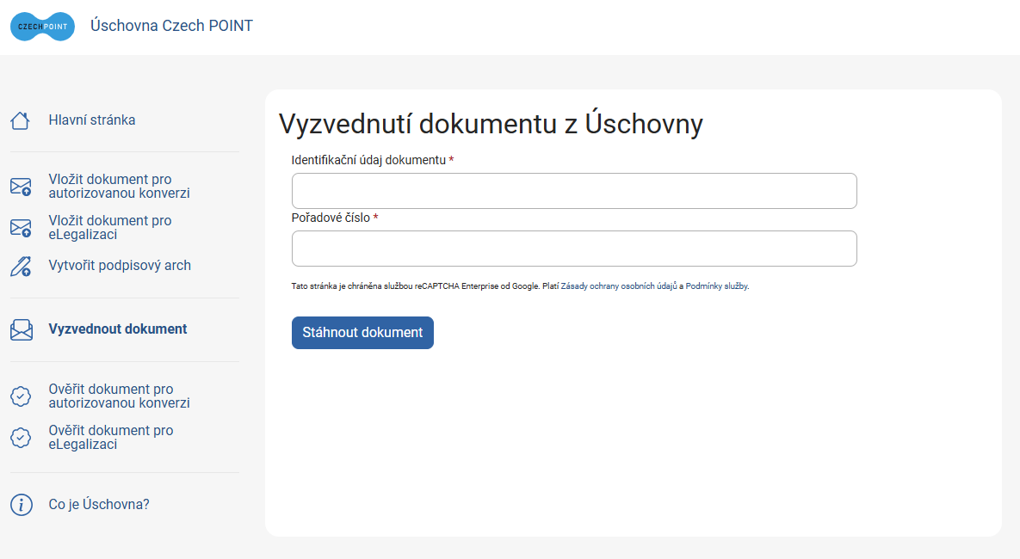Screen dimensions: 1020x559
Task: Select Vložit dokument pro eLegalizaci
Action: click(x=110, y=228)
